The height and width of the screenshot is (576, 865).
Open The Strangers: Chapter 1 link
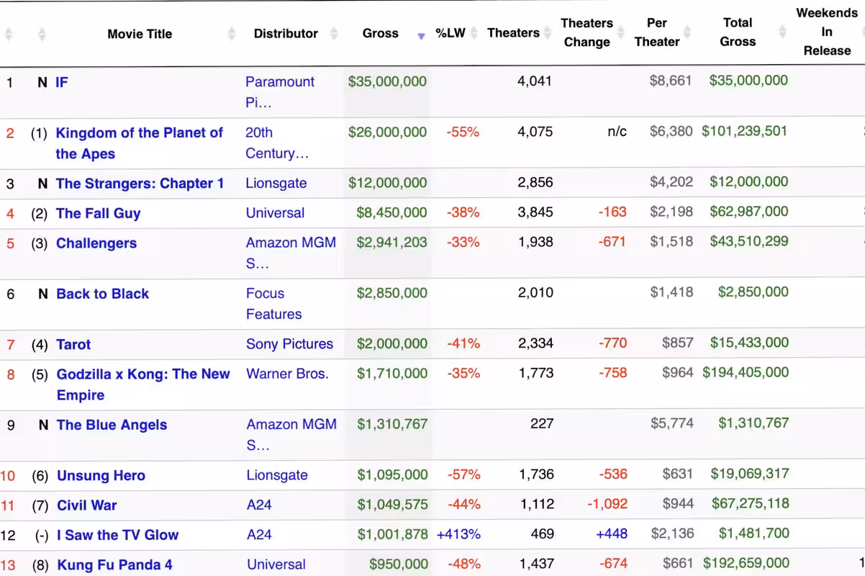[x=140, y=183]
